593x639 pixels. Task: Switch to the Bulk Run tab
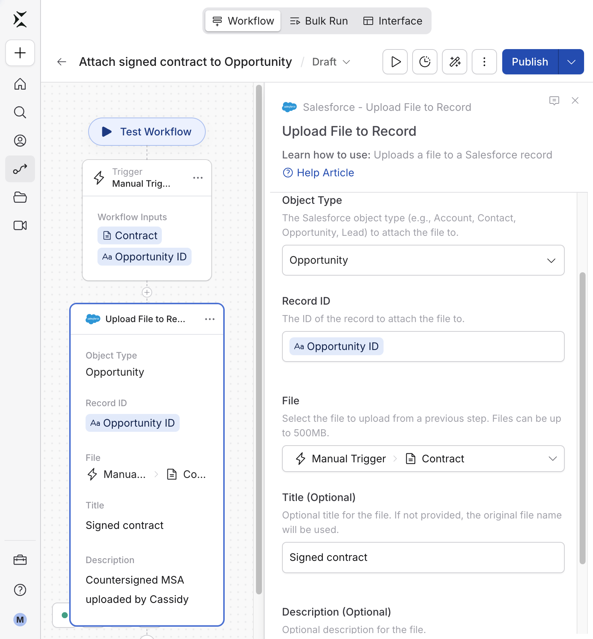pyautogui.click(x=319, y=21)
